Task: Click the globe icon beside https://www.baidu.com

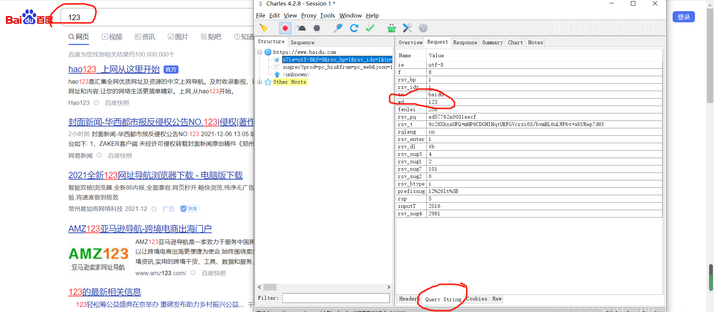Action: tap(268, 52)
